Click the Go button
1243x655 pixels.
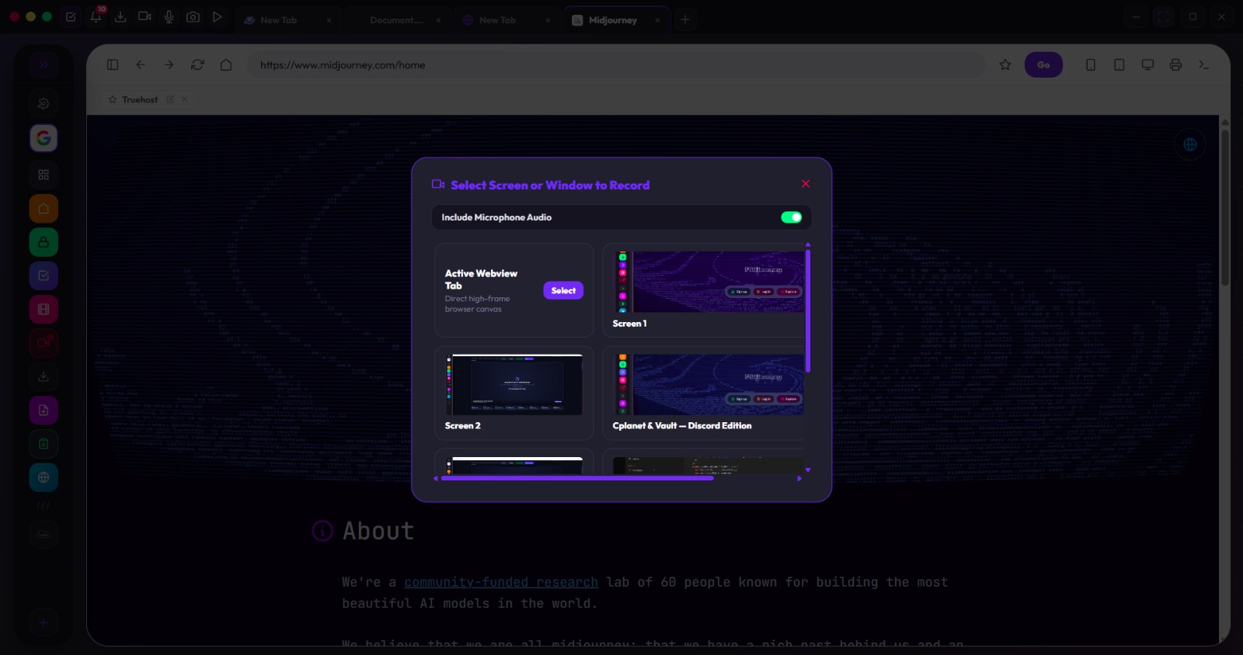1043,65
